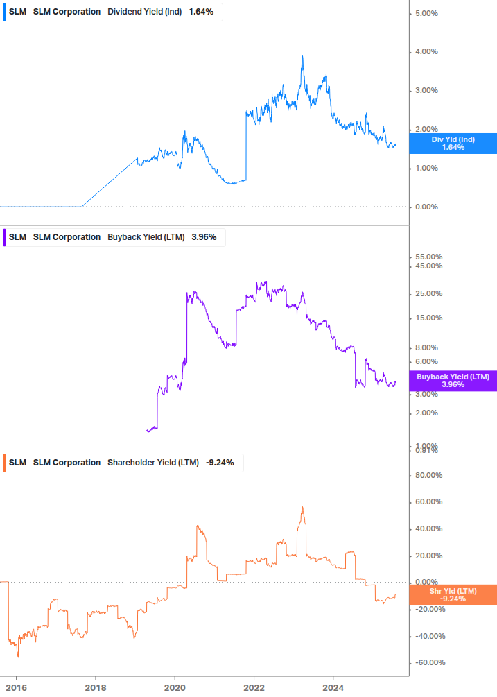Screen dimensions: 497x697
Task: Click the 55.00% label on the buyback yield axis
Action: 428,257
